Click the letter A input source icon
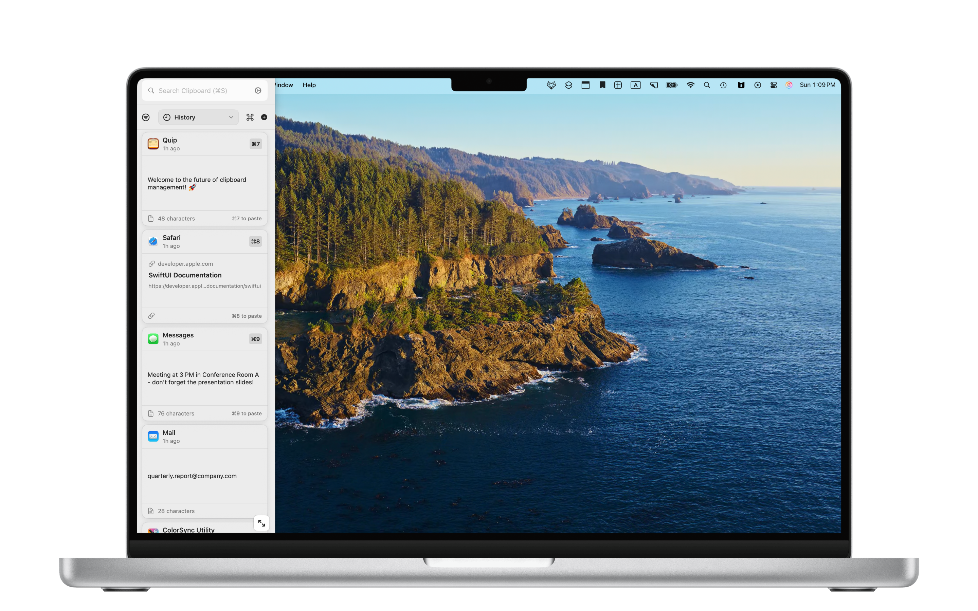The height and width of the screenshot is (611, 978). pos(636,85)
